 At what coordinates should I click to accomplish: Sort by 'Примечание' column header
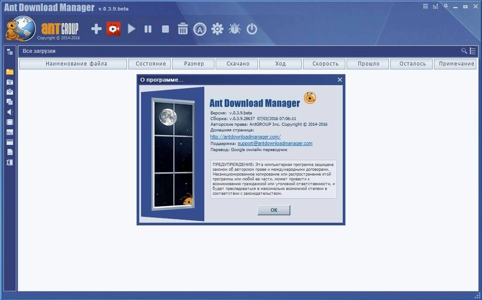click(455, 64)
